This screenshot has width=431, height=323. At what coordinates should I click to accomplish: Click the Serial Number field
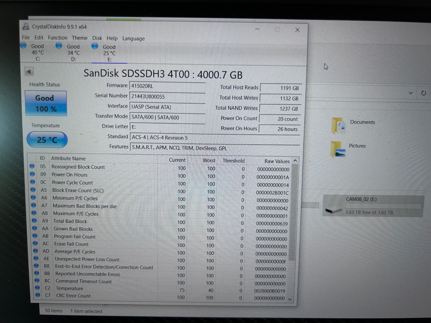pyautogui.click(x=167, y=96)
